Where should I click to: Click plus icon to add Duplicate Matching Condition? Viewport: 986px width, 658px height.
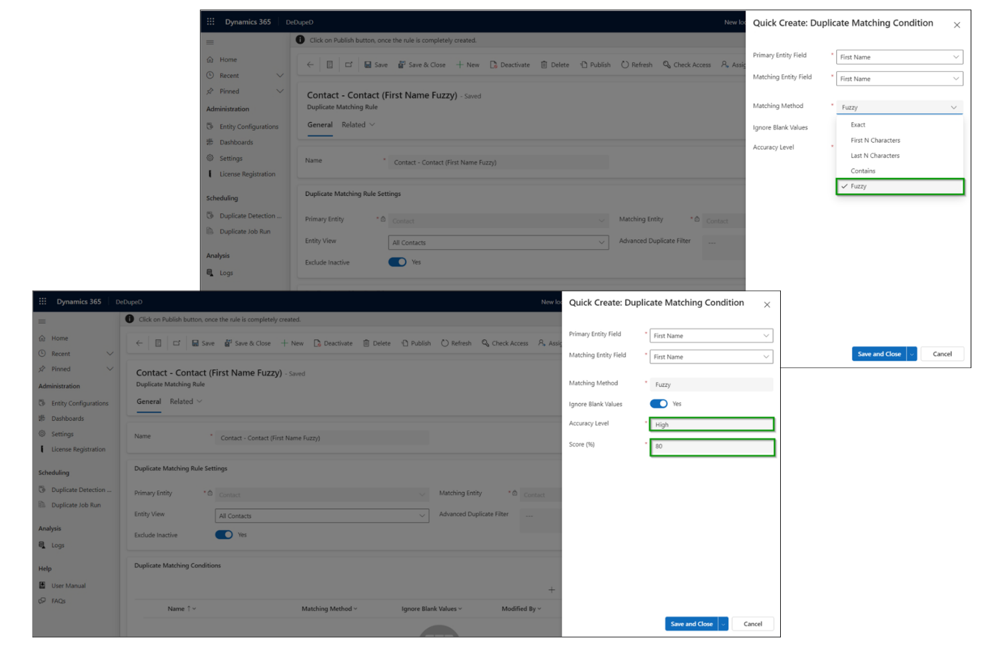coord(551,590)
